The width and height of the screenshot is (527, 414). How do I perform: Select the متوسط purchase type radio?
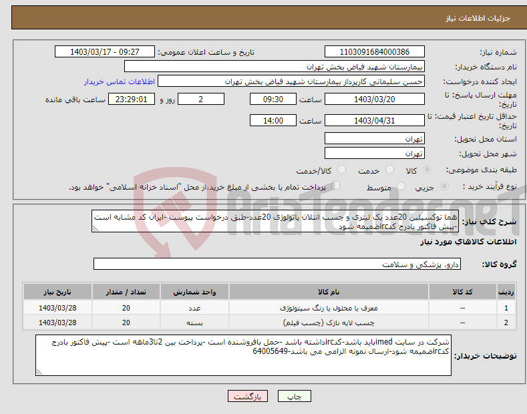pyautogui.click(x=401, y=186)
